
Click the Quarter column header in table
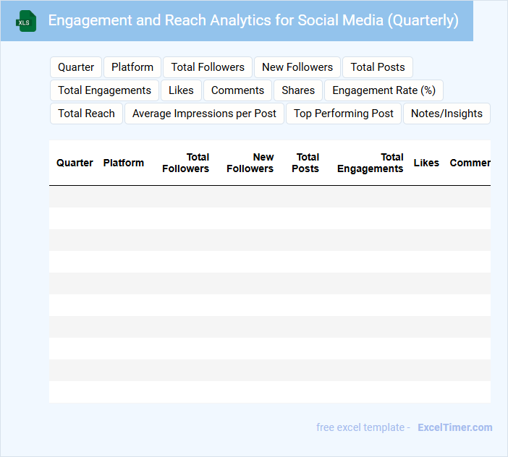[x=75, y=163]
